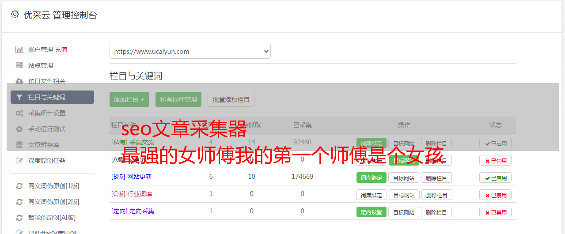This screenshot has width=565, height=234.
Task: Open 采集细节设置 via its gears icon
Action: tap(19, 113)
